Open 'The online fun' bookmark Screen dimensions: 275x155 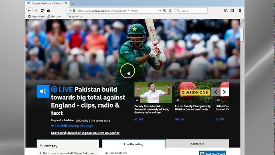tap(75, 16)
